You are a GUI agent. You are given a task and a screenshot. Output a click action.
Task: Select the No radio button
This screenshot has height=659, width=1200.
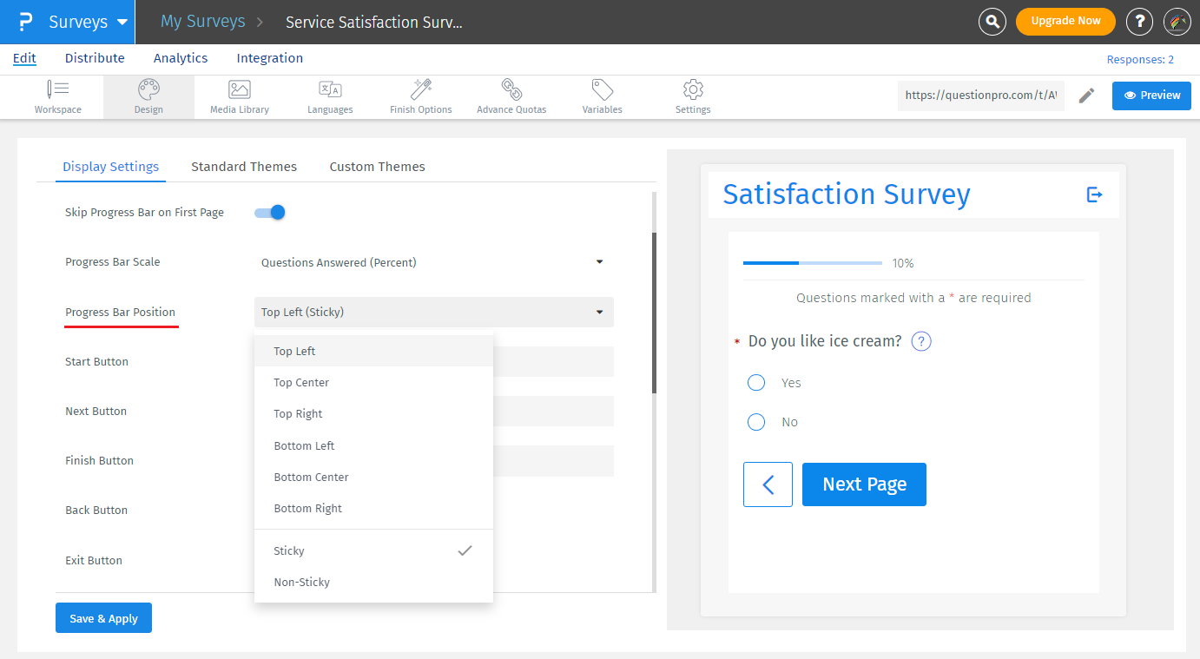[x=756, y=422]
